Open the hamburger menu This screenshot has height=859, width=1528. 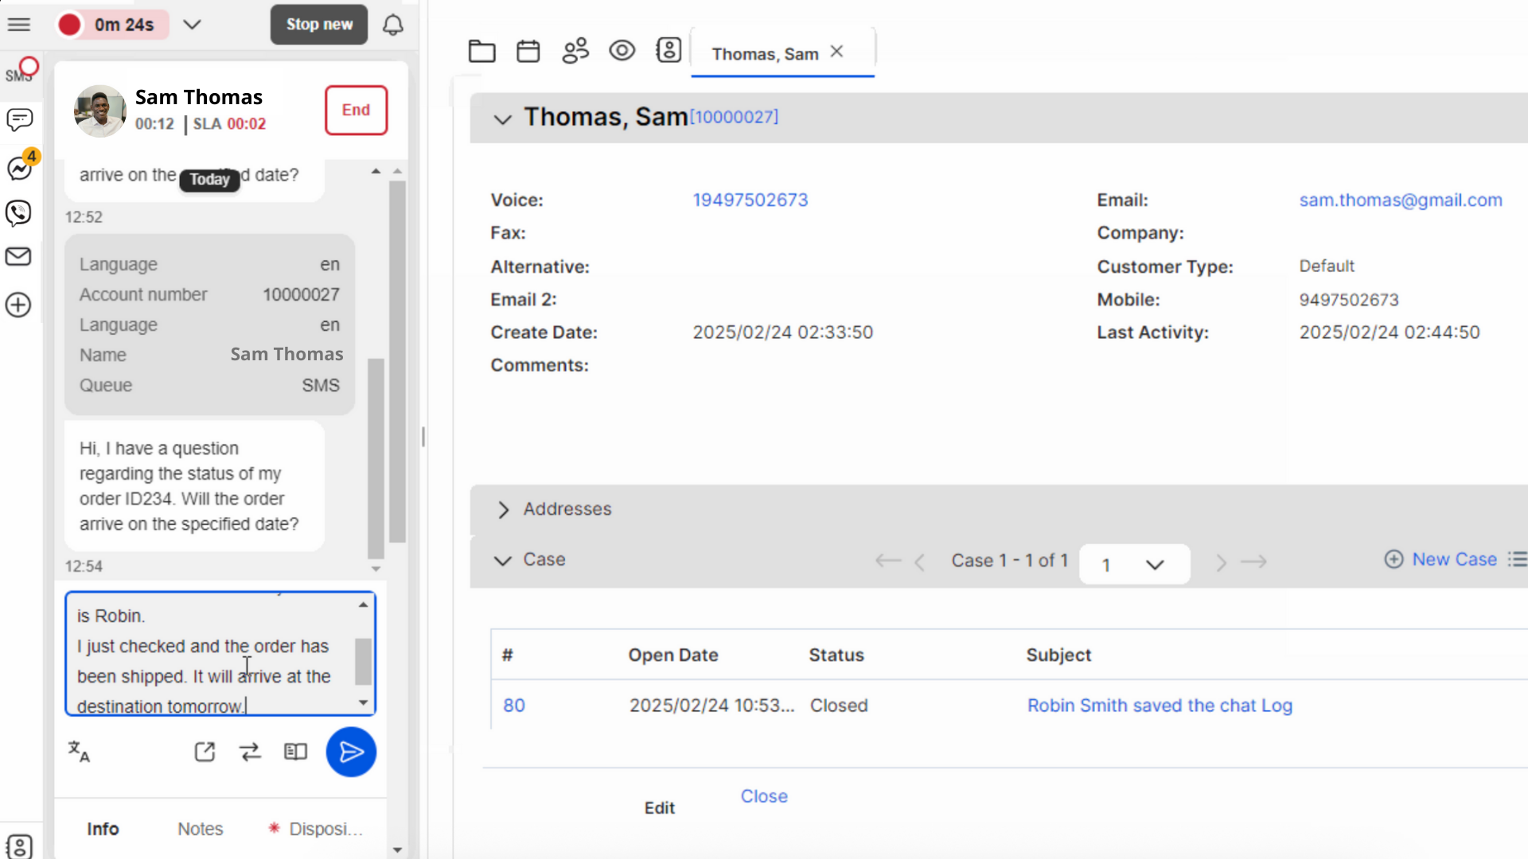[x=19, y=25]
